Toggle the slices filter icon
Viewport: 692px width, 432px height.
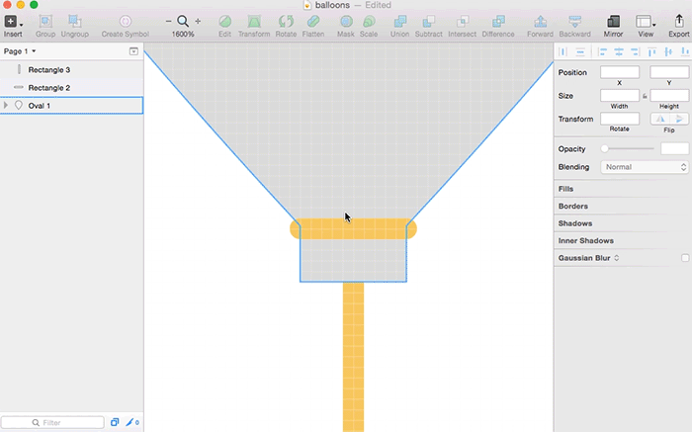[x=131, y=422]
